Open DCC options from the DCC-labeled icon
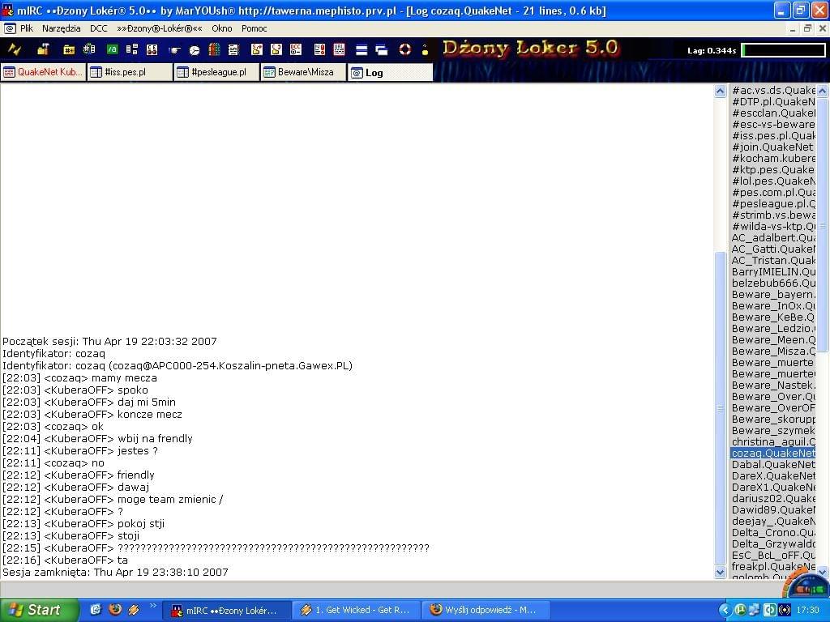830x622 pixels. click(x=296, y=49)
